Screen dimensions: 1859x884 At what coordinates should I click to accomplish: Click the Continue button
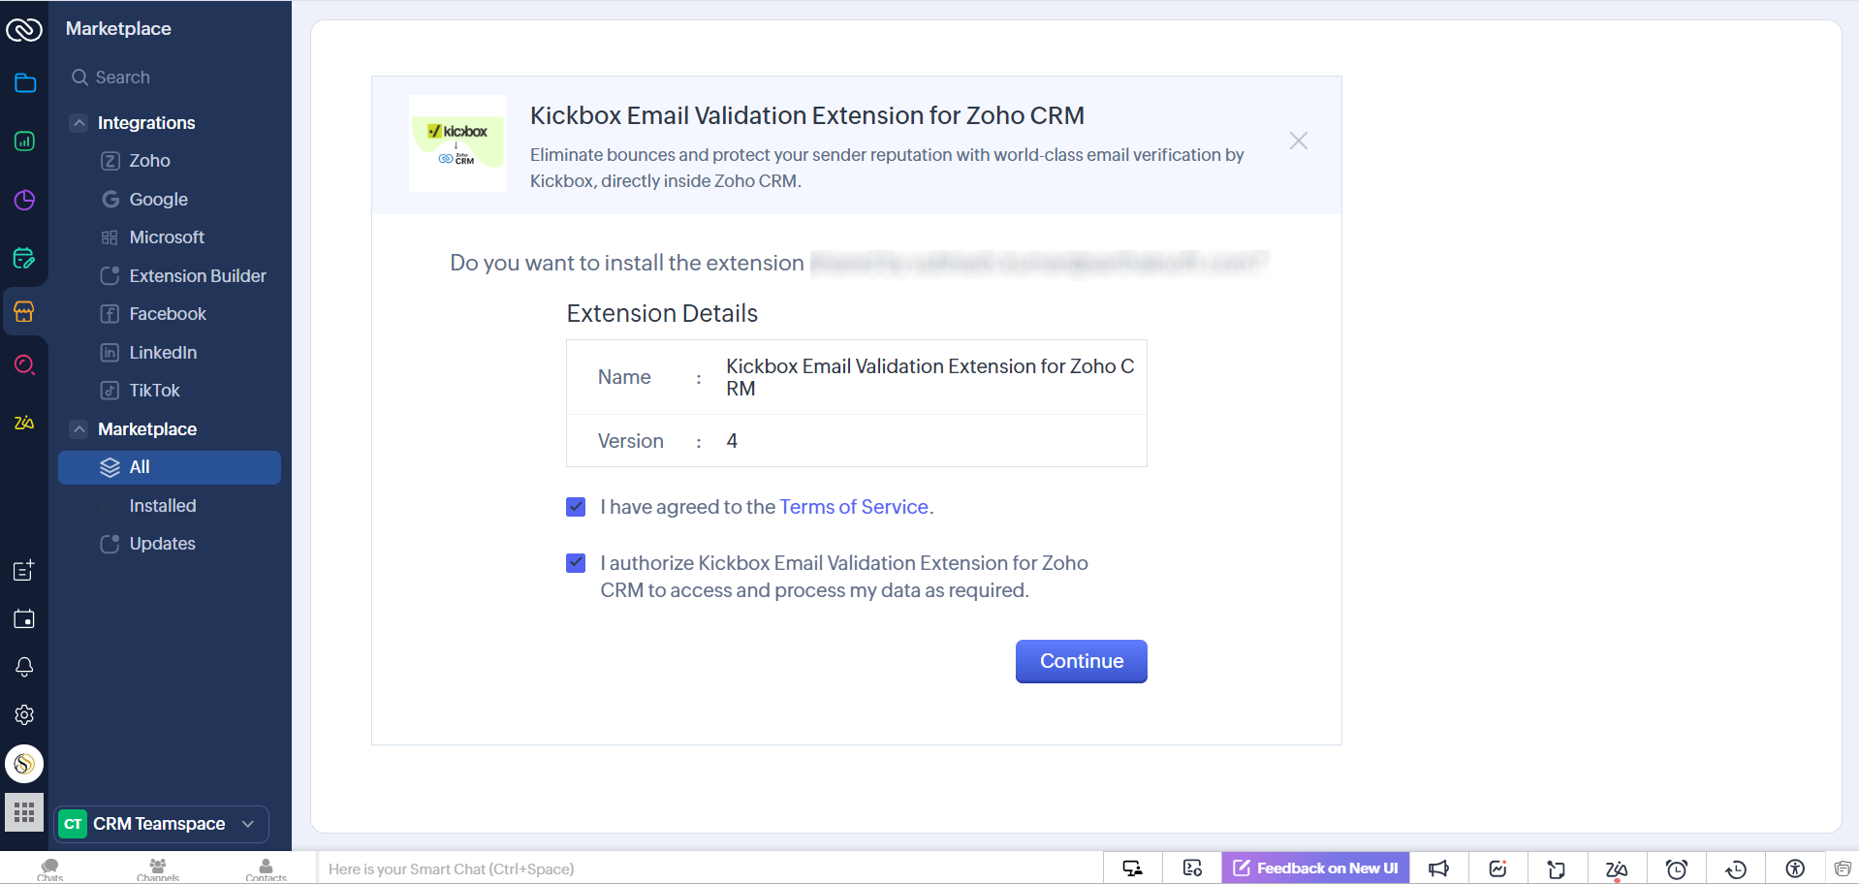click(1081, 661)
